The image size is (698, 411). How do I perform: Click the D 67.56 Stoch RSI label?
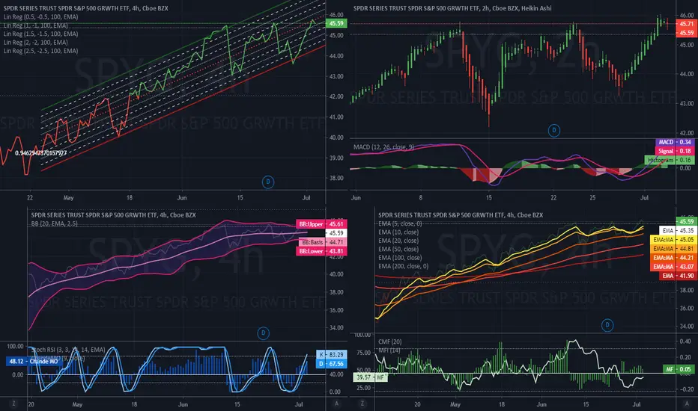click(331, 363)
